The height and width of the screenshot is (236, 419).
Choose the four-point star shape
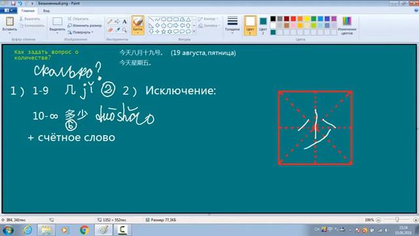(x=157, y=31)
